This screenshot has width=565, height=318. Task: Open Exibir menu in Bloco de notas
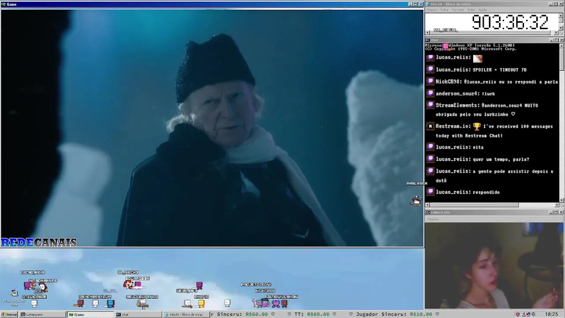471,10
